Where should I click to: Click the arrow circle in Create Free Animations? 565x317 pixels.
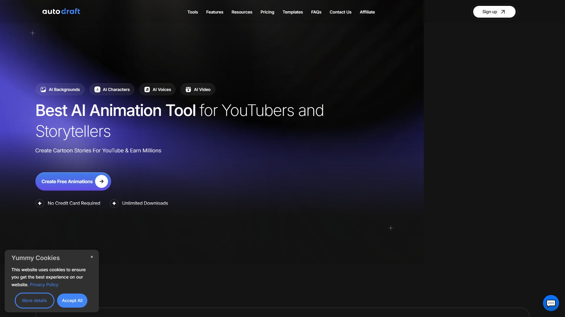[102, 181]
